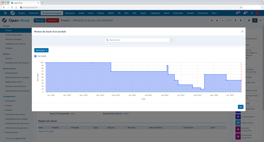Switch to list view icon
The width and height of the screenshot is (264, 142).
pyautogui.click(x=249, y=21)
